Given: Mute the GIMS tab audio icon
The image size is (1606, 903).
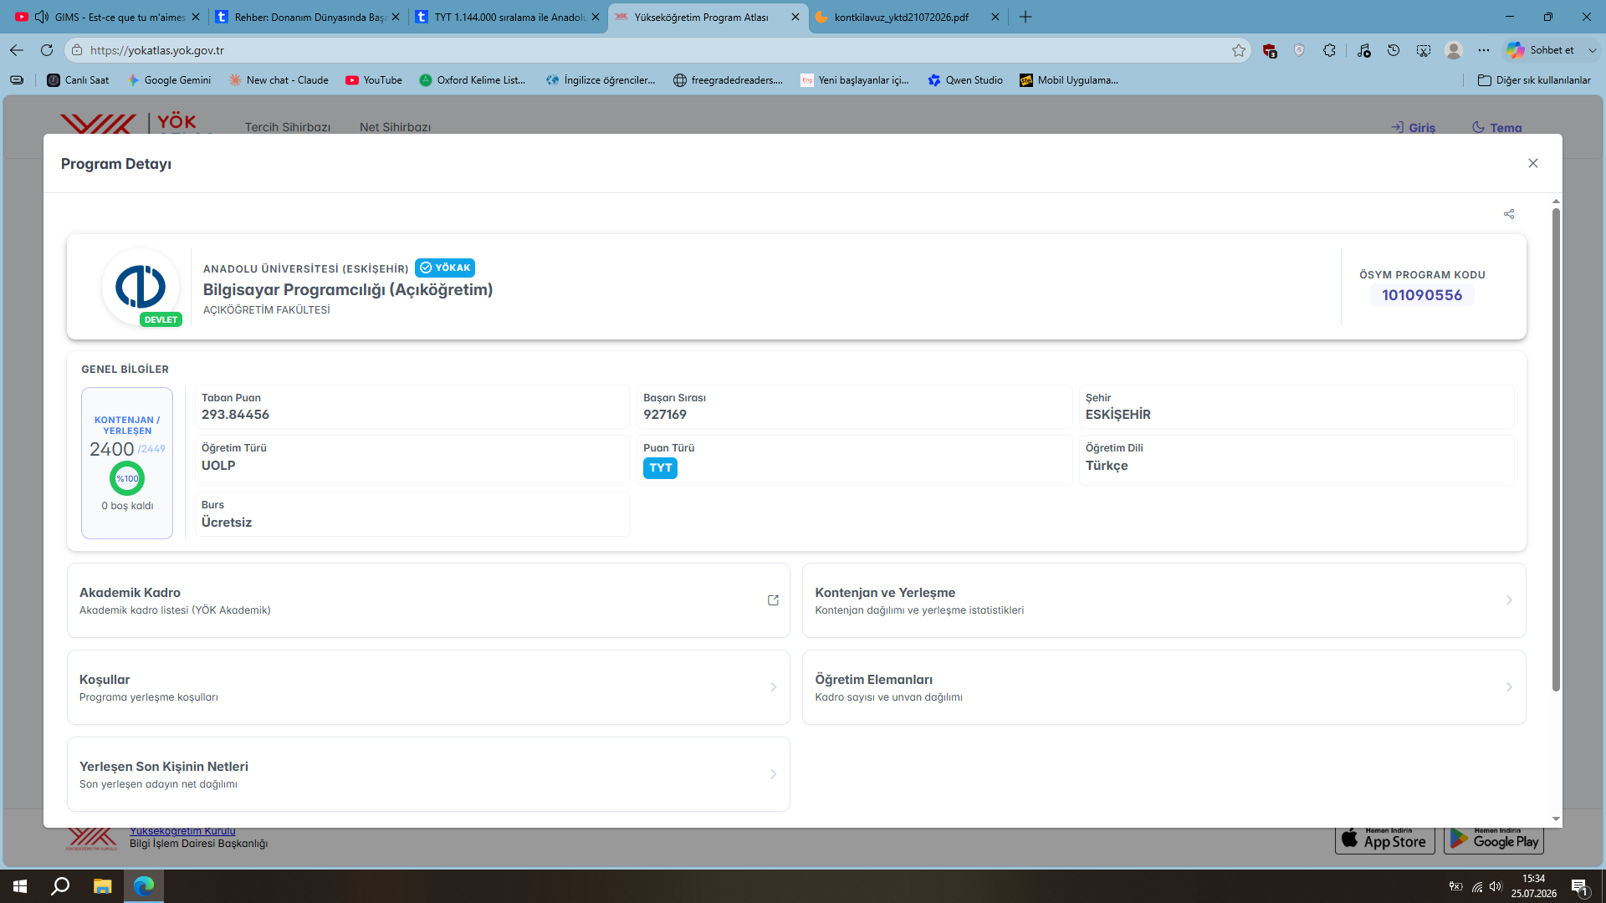Looking at the screenshot, I should coord(41,17).
